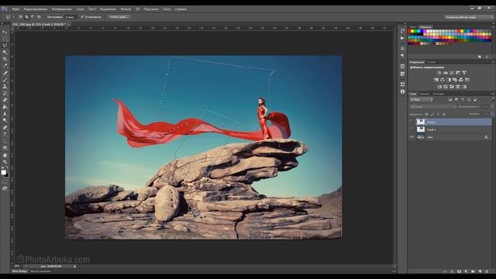The height and width of the screenshot is (279, 496).
Task: Add an Invert adjustment layer
Action: click(x=439, y=87)
